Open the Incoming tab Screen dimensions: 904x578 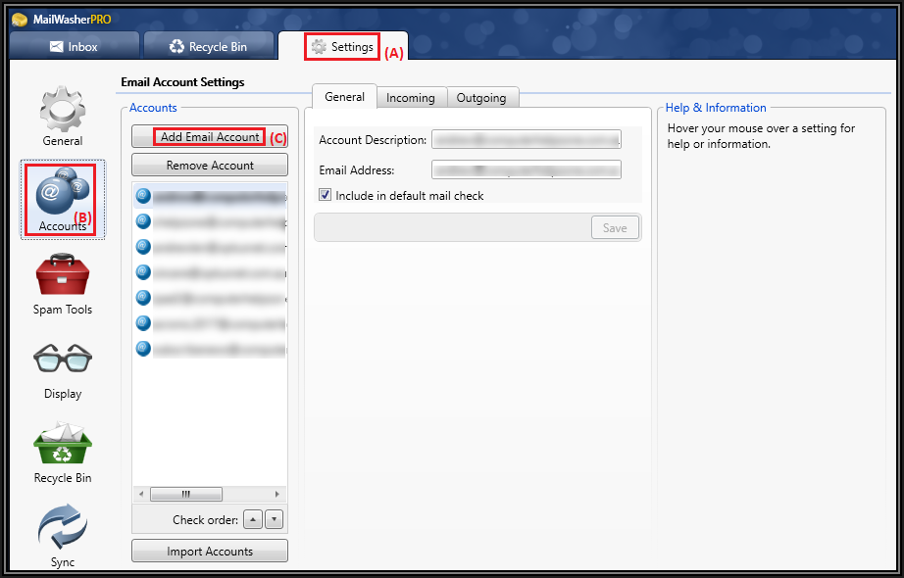[411, 98]
